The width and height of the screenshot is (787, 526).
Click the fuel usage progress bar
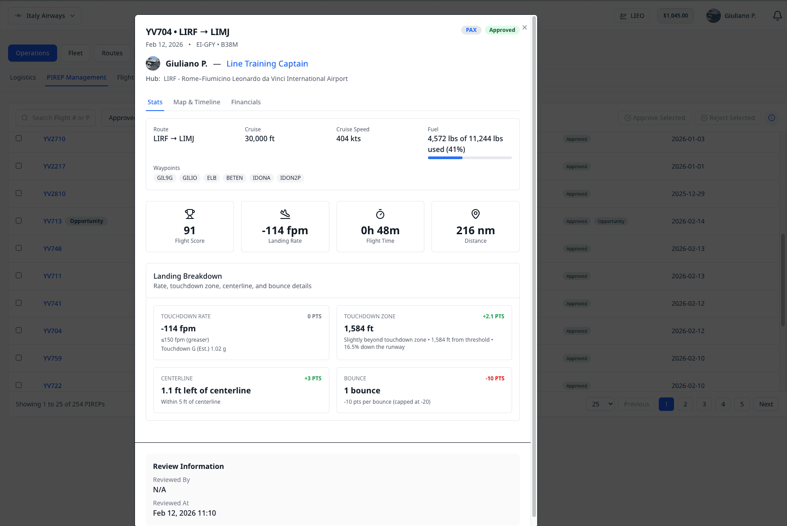coord(469,158)
